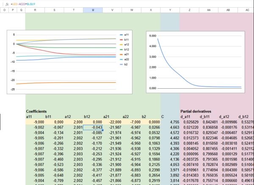
Task: Click the a22 header label cell
Action: click(125, 116)
